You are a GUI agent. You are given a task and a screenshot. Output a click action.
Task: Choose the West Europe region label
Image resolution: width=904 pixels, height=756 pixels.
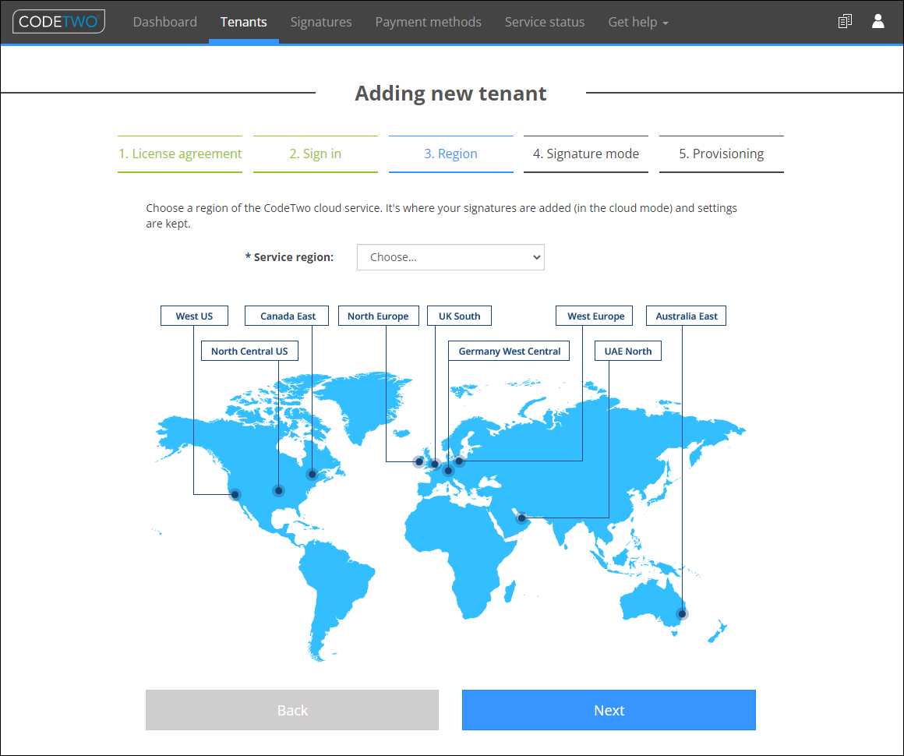click(595, 316)
